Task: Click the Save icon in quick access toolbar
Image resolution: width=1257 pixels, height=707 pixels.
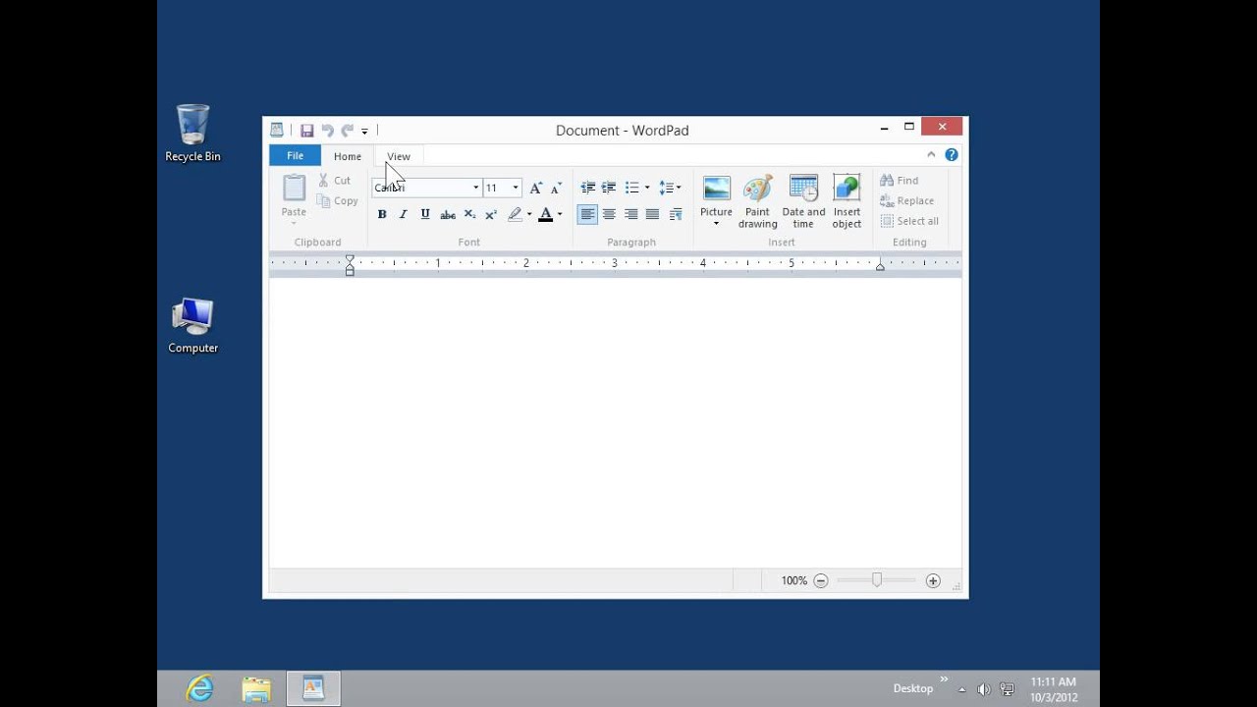Action: 306,130
